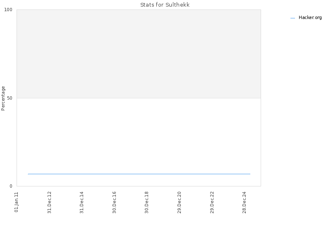Click the right end of the blue data line

[250, 174]
